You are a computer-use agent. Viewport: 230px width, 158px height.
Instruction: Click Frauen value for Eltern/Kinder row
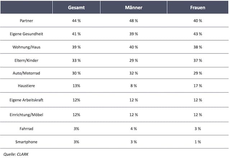pyautogui.click(x=198, y=60)
